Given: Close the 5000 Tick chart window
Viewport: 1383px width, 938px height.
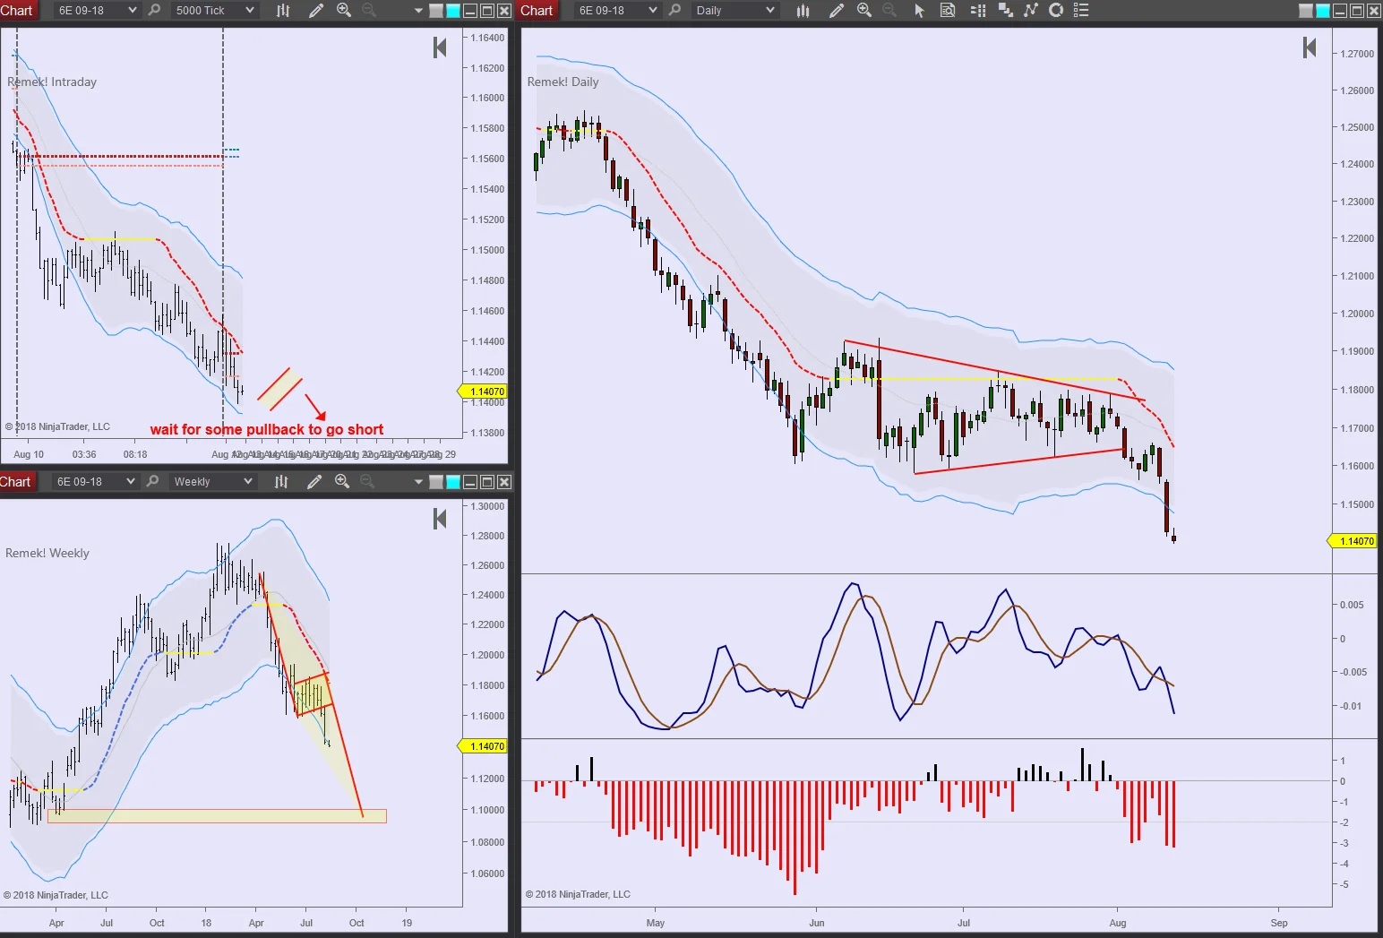Looking at the screenshot, I should pyautogui.click(x=504, y=11).
